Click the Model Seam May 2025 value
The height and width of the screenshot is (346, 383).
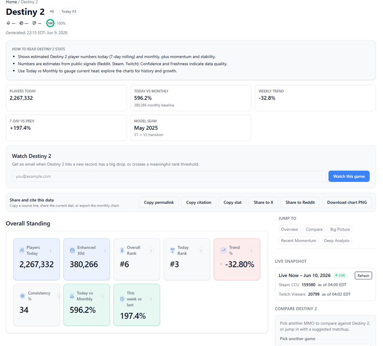tap(146, 128)
